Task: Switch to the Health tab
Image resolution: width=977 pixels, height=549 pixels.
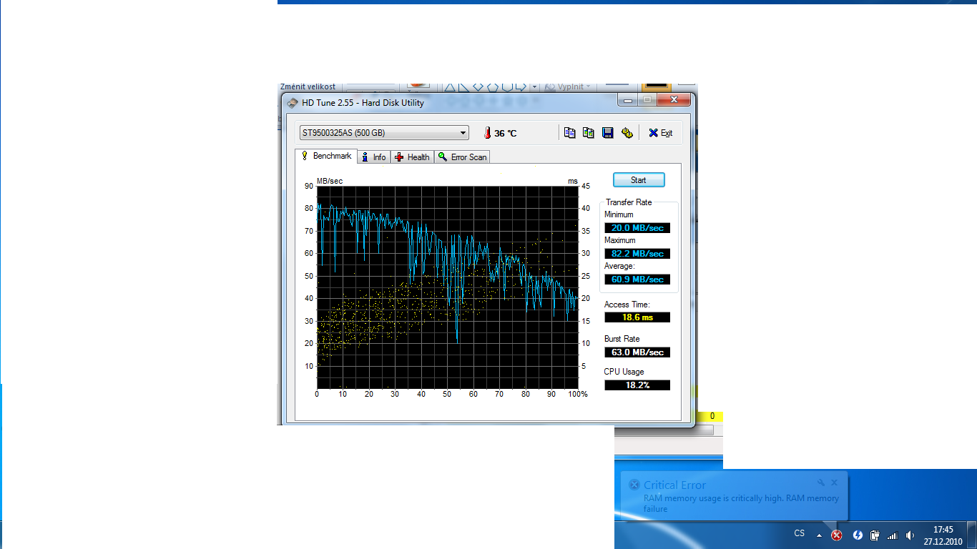Action: tap(412, 157)
